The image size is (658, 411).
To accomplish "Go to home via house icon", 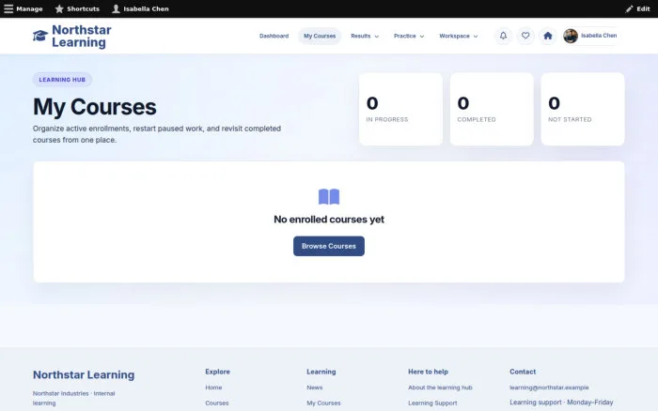I will tap(548, 36).
